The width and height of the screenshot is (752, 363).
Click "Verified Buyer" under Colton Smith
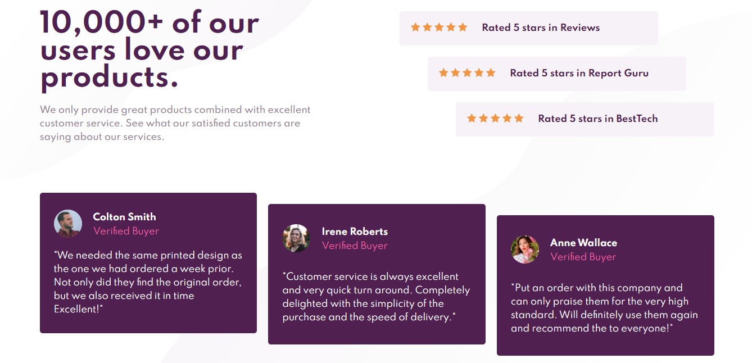[126, 231]
